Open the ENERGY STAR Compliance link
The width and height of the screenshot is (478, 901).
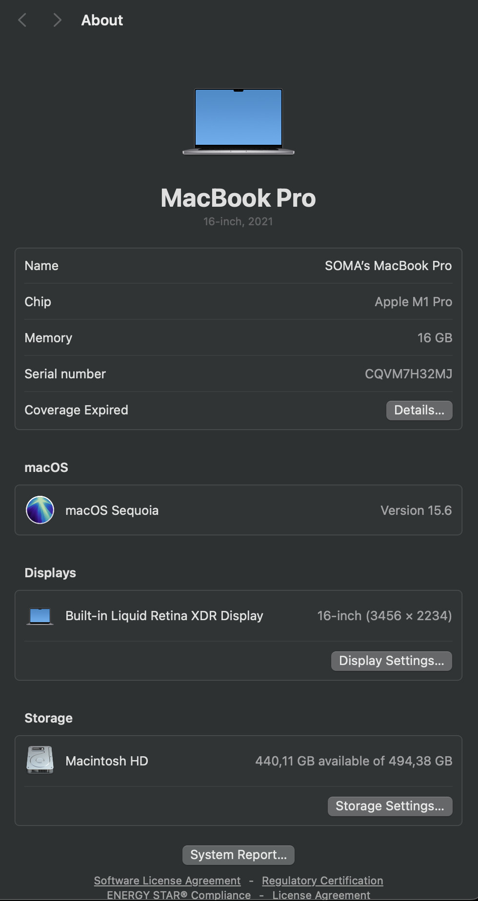[x=179, y=895]
